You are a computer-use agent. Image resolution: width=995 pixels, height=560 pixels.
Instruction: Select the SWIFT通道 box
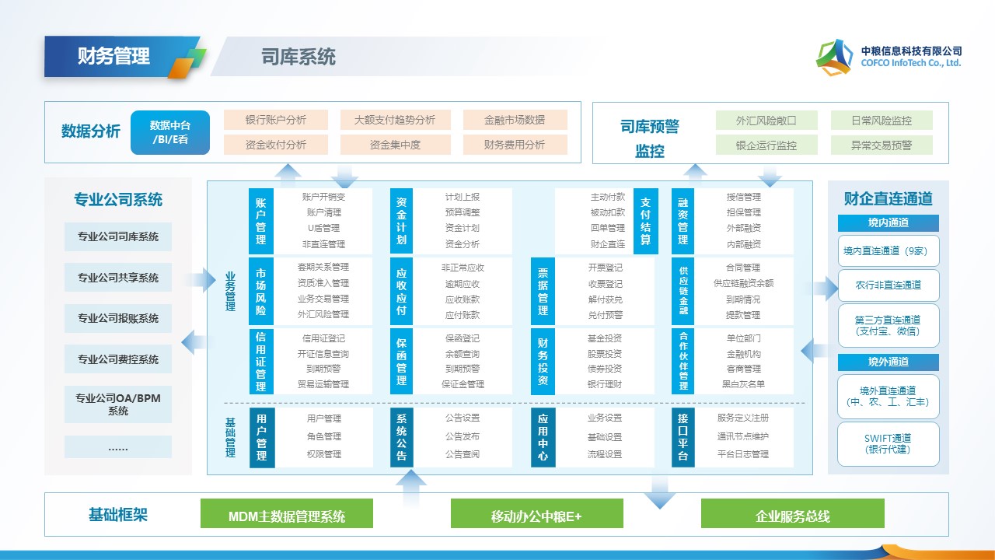(888, 443)
